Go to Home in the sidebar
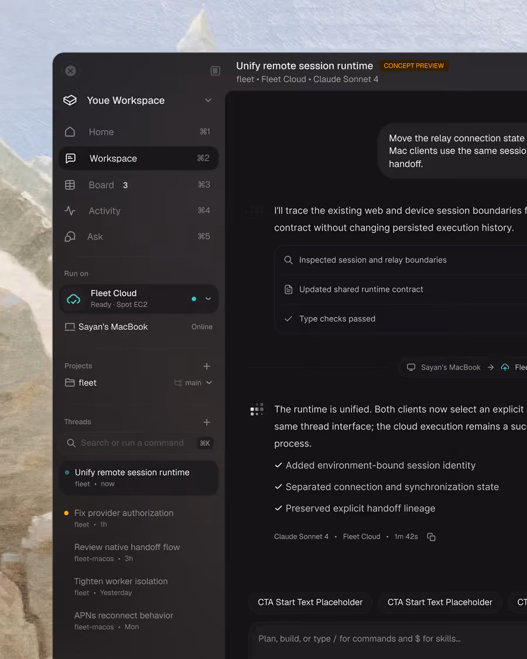This screenshot has width=527, height=659. coord(138,132)
